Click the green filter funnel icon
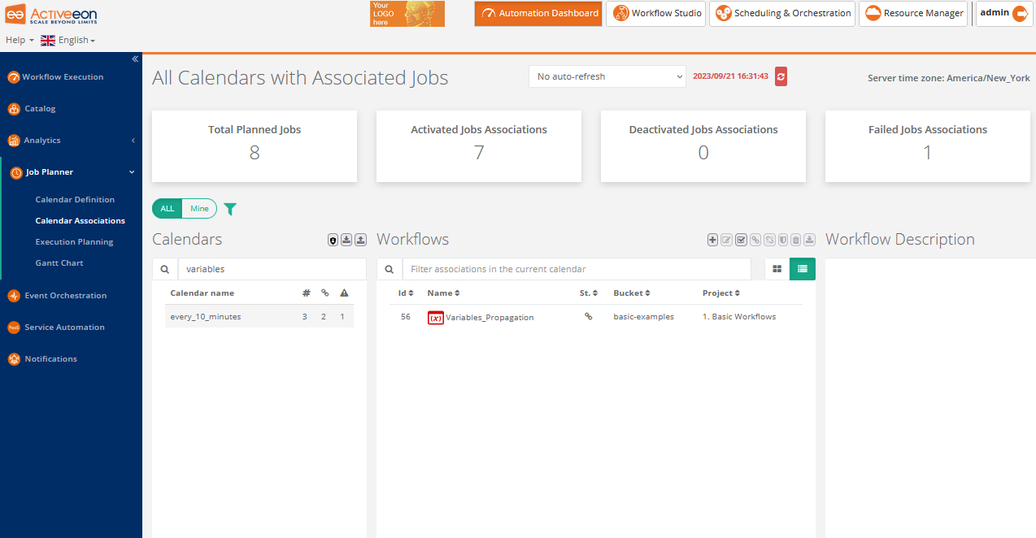Screen dimensions: 1036x538 pos(230,209)
